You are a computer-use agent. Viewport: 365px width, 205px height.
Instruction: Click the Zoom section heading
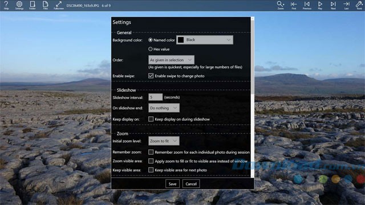click(x=123, y=133)
